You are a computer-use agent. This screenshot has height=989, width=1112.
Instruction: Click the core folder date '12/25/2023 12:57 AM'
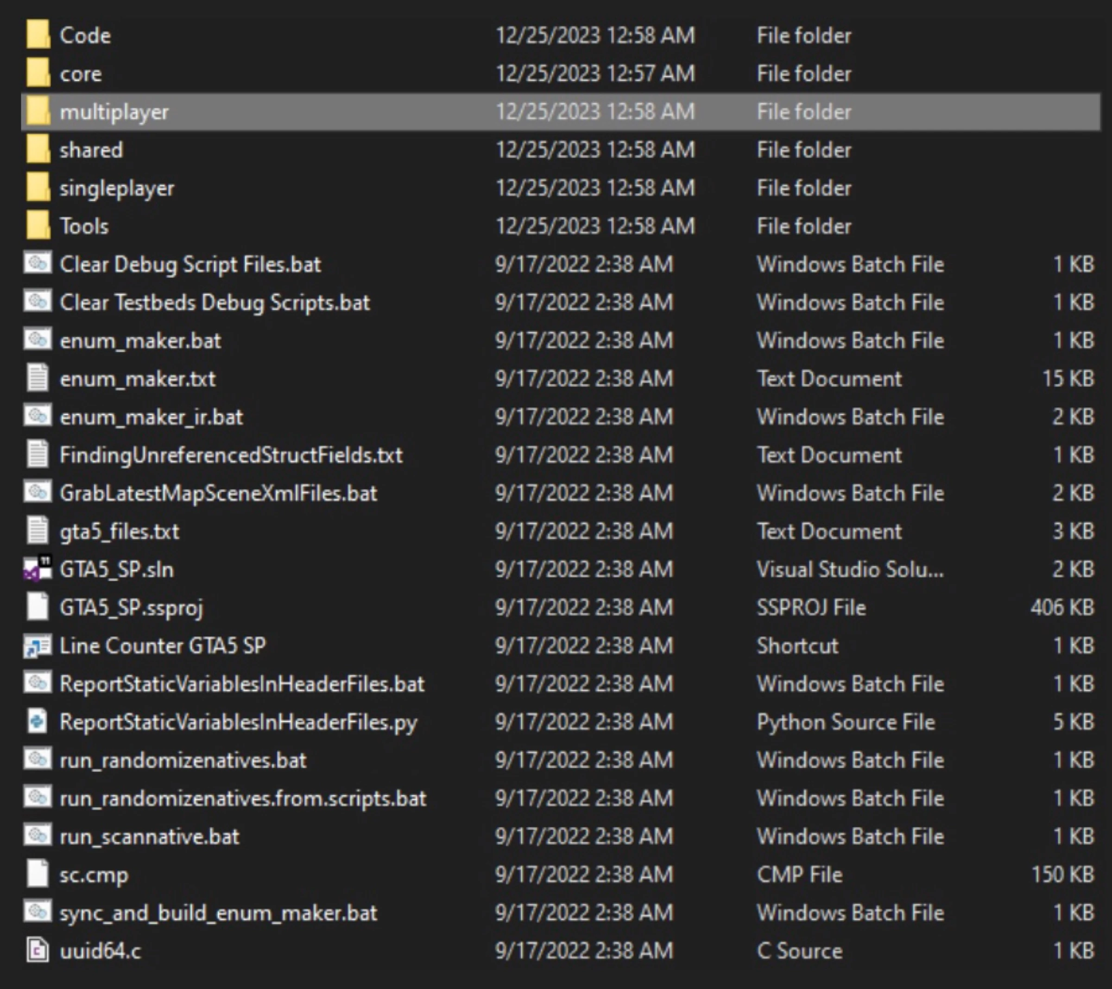595,73
